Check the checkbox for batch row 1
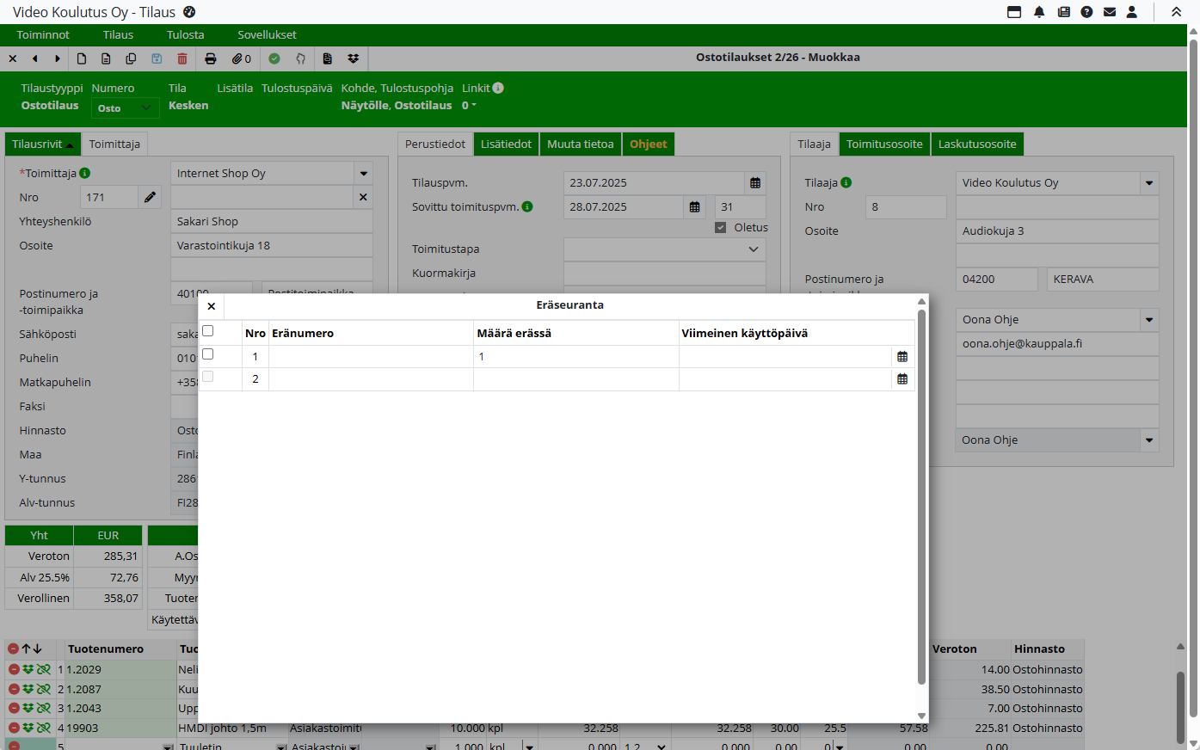 [208, 354]
